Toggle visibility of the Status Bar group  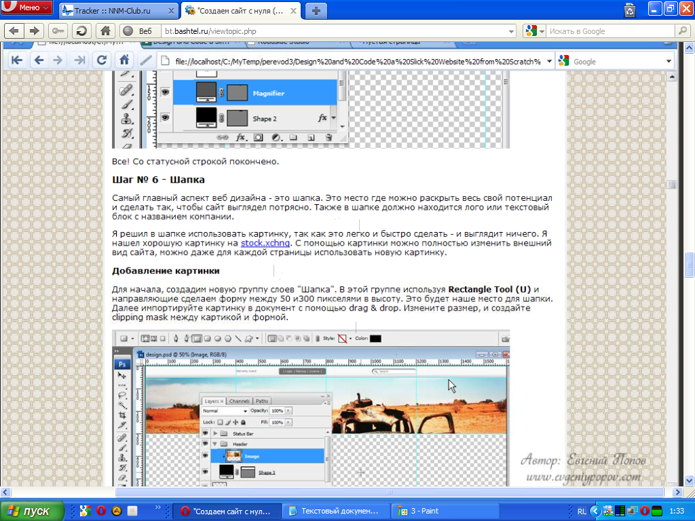[x=205, y=433]
